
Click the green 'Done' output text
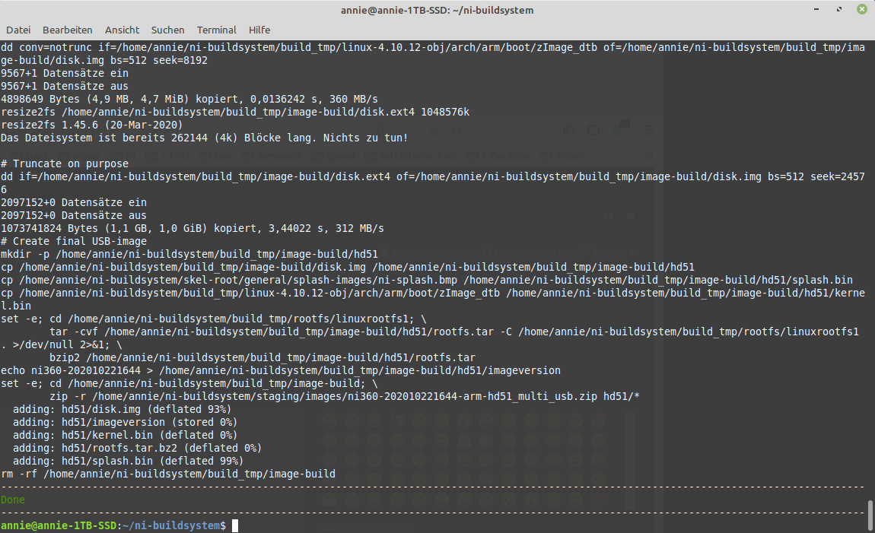click(13, 500)
